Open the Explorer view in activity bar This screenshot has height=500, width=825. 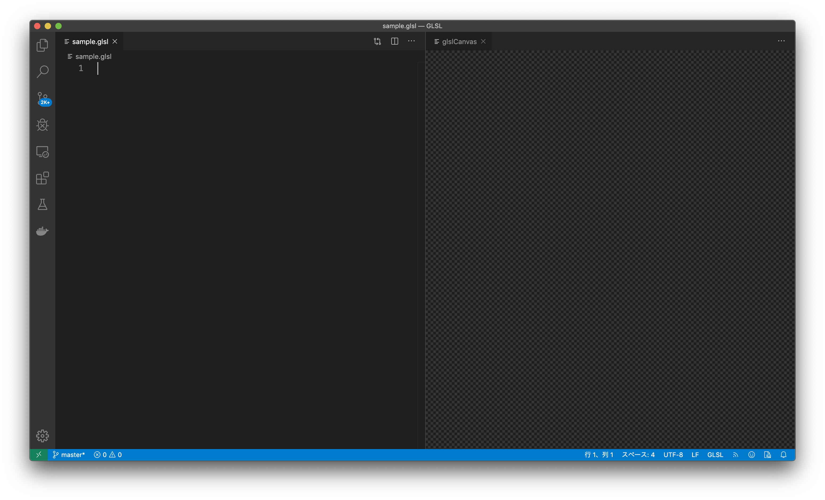point(42,45)
